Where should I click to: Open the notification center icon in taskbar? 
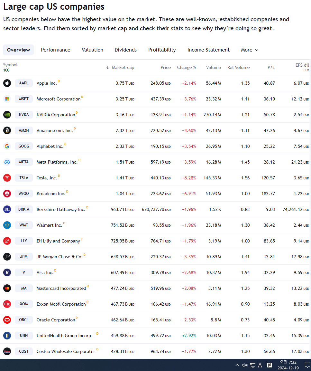pyautogui.click(x=307, y=365)
